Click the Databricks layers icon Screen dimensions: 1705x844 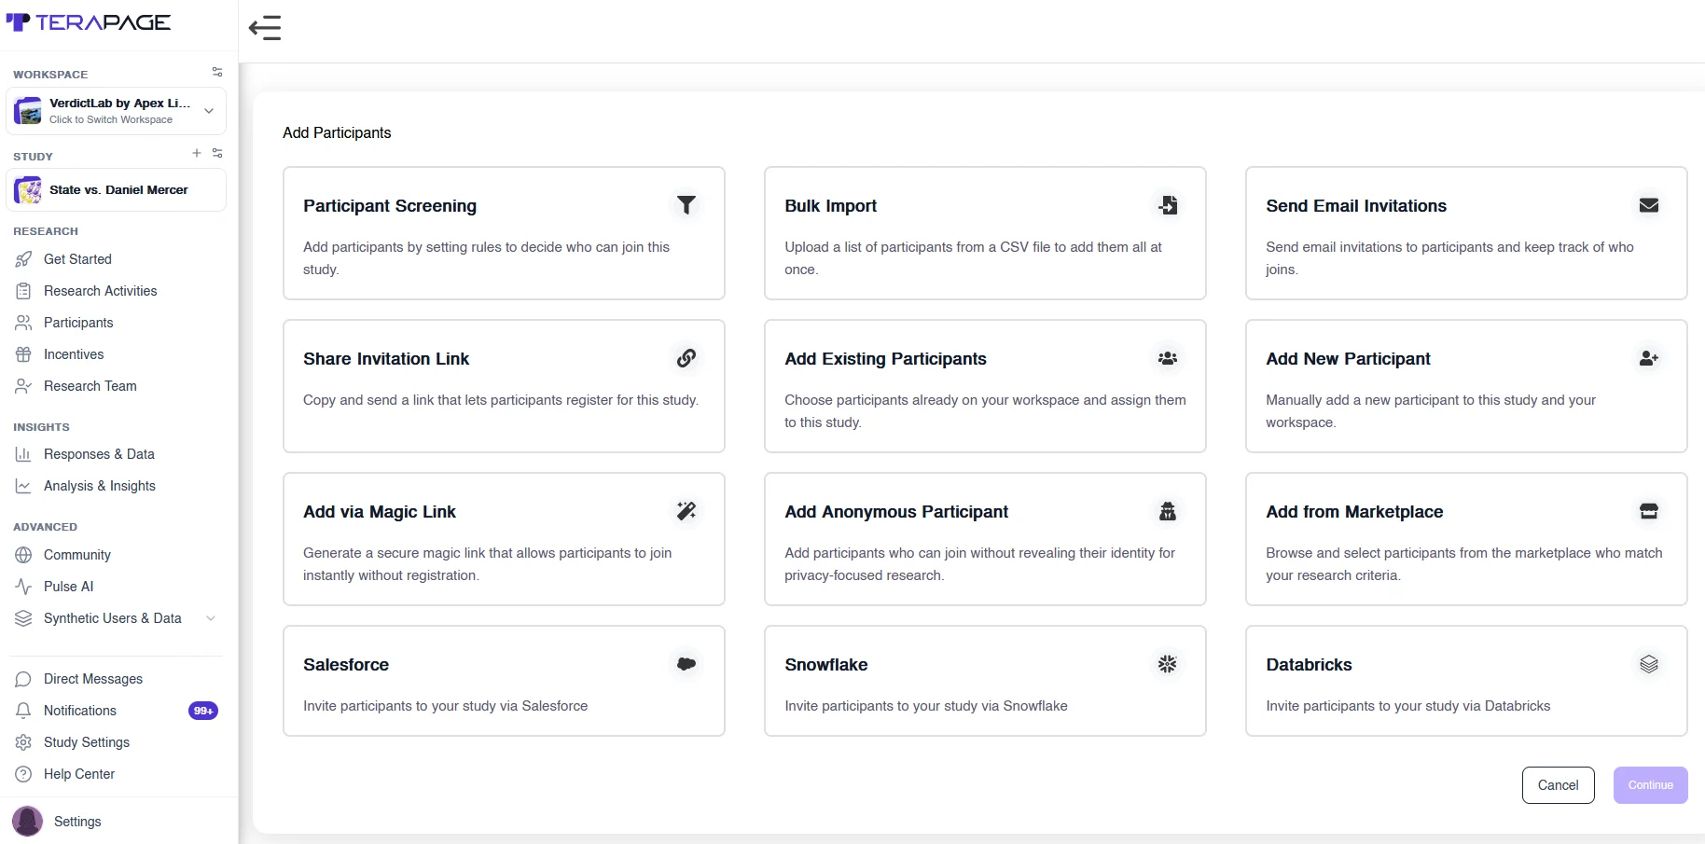click(1649, 664)
